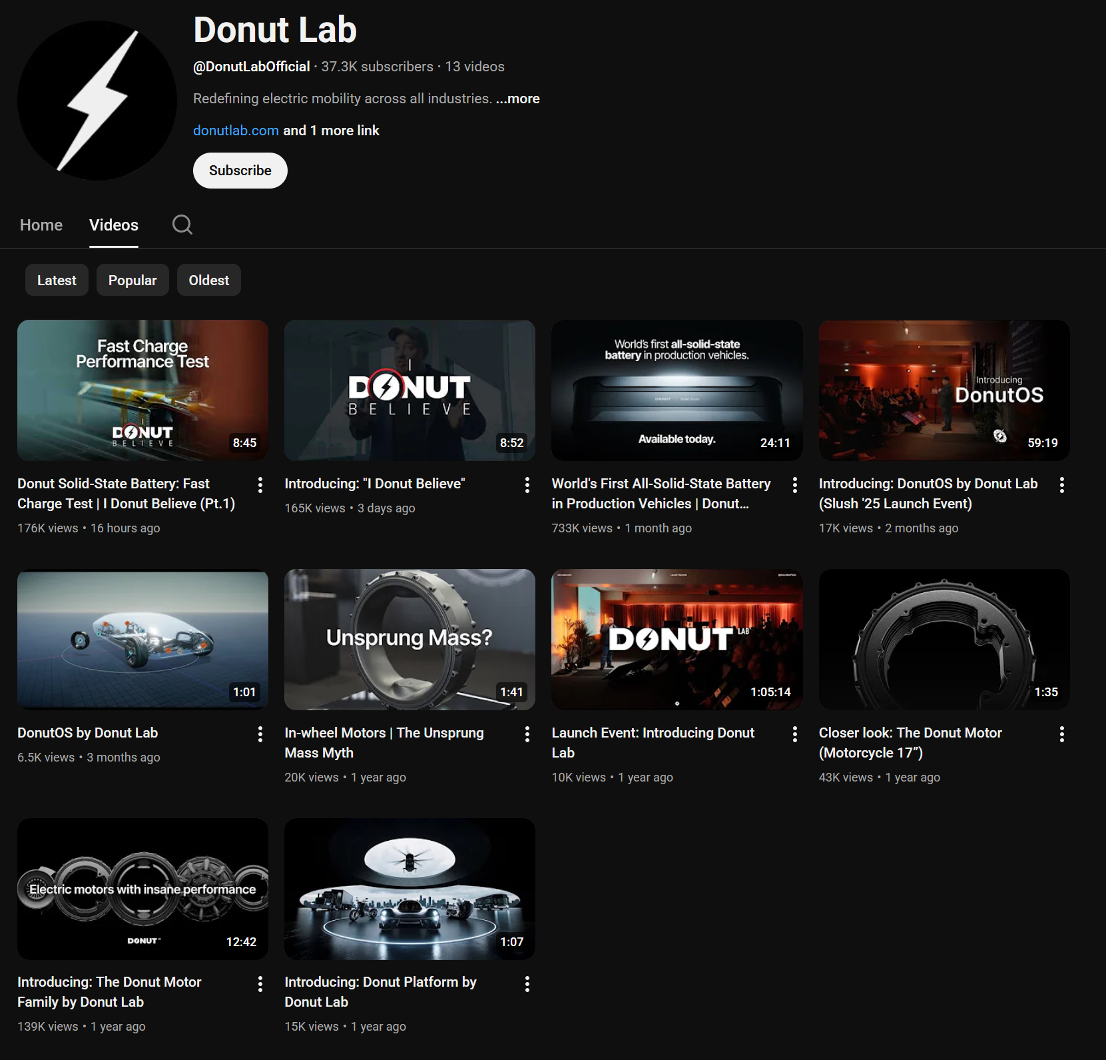Click the Donut Lab channel name heading
Image resolution: width=1106 pixels, height=1060 pixels.
(x=275, y=30)
